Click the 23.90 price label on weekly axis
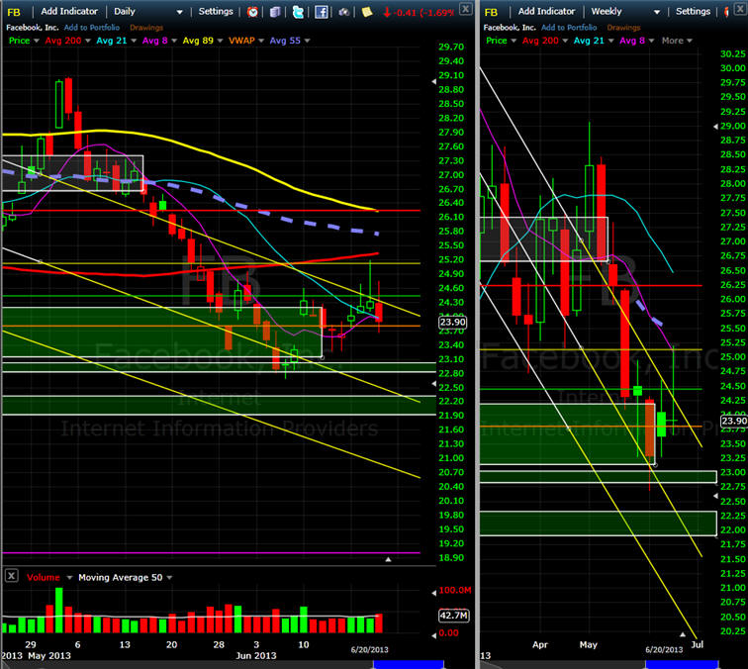748x669 pixels. coord(734,421)
